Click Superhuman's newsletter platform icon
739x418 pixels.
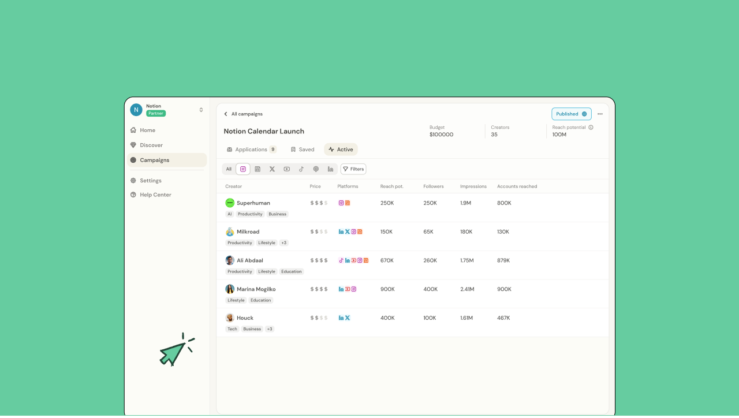point(348,203)
